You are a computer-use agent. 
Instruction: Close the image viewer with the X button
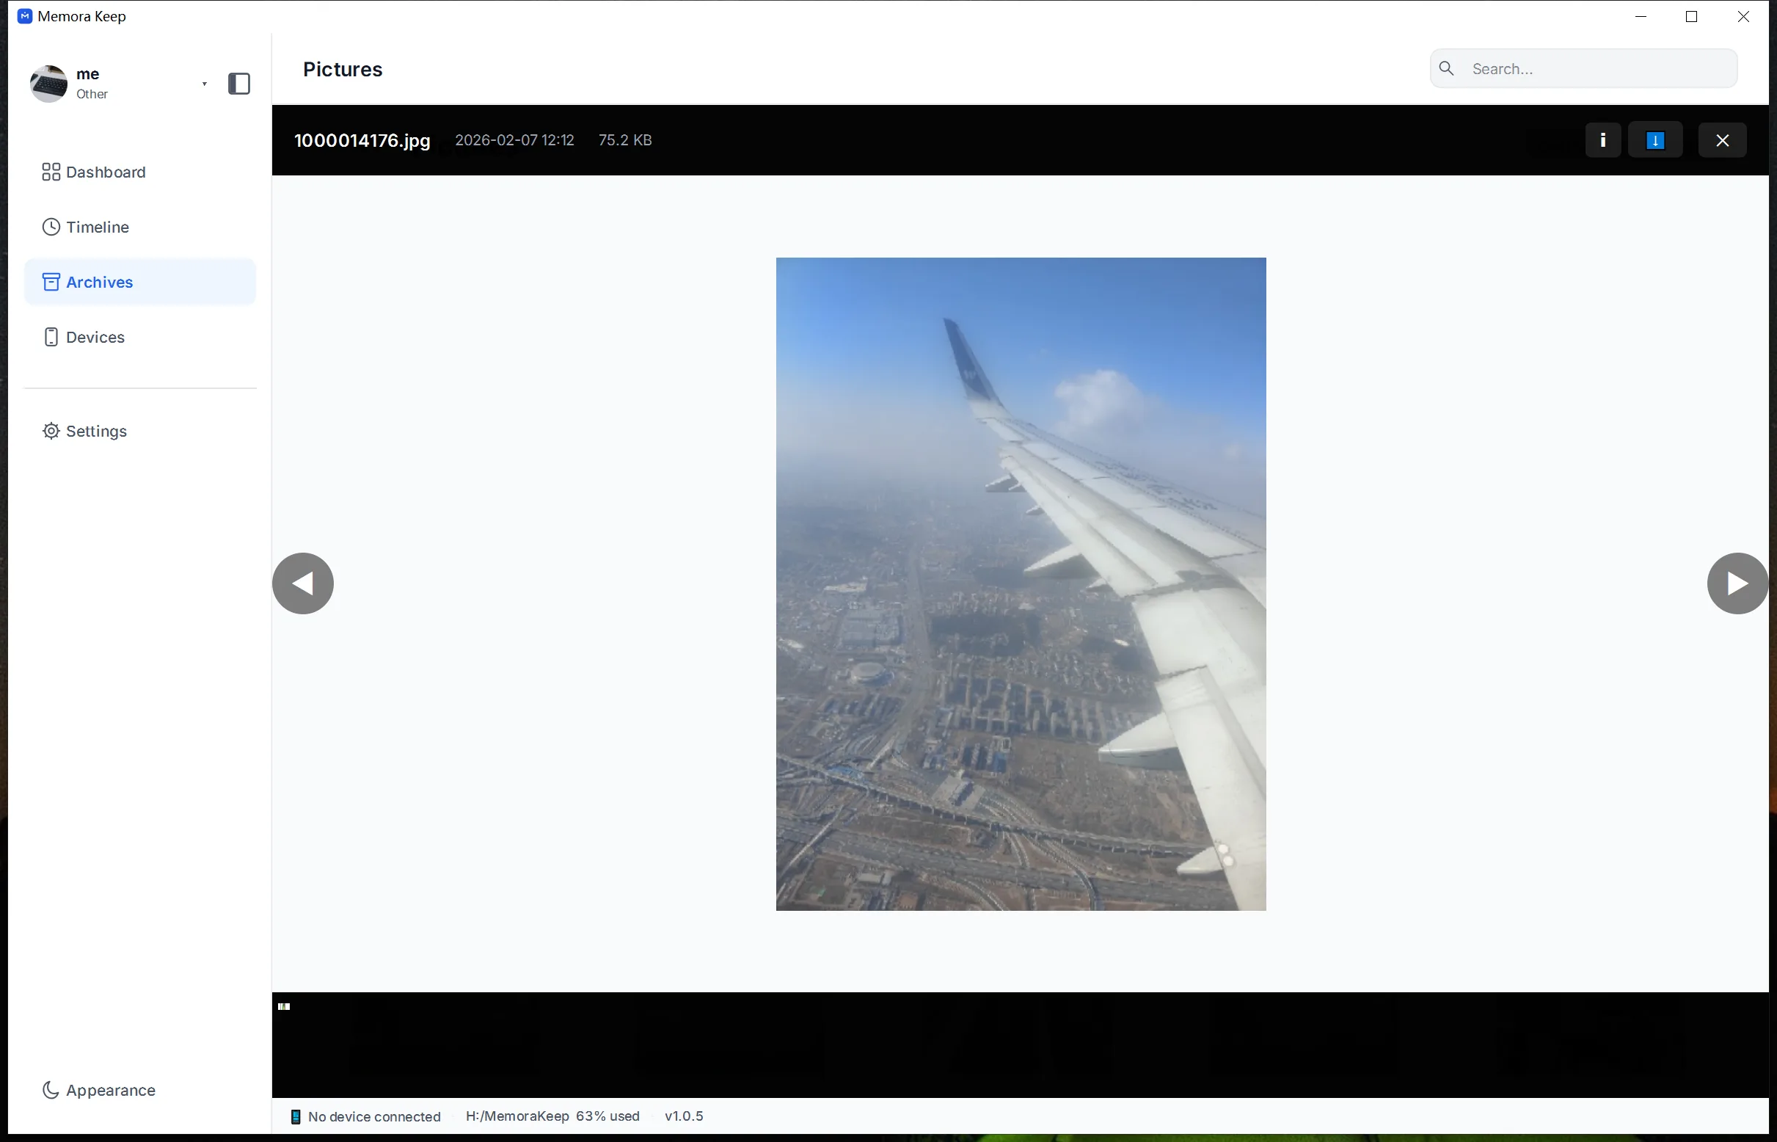coord(1721,140)
